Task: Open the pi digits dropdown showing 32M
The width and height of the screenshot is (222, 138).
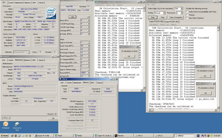Action: pyautogui.click(x=178, y=9)
